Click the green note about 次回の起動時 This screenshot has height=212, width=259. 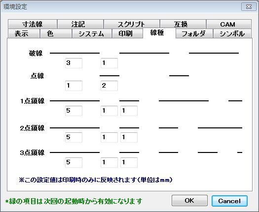tap(74, 201)
